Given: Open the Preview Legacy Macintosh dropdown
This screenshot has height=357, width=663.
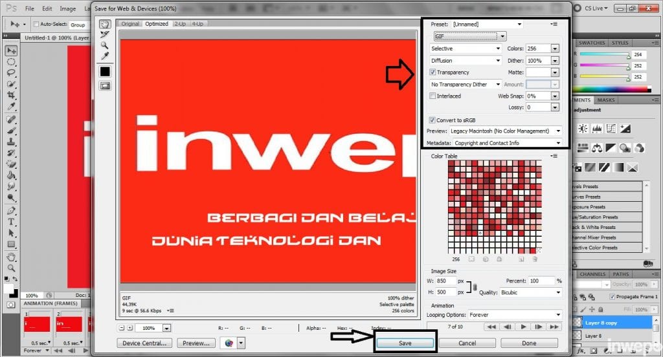Looking at the screenshot, I should [x=505, y=131].
